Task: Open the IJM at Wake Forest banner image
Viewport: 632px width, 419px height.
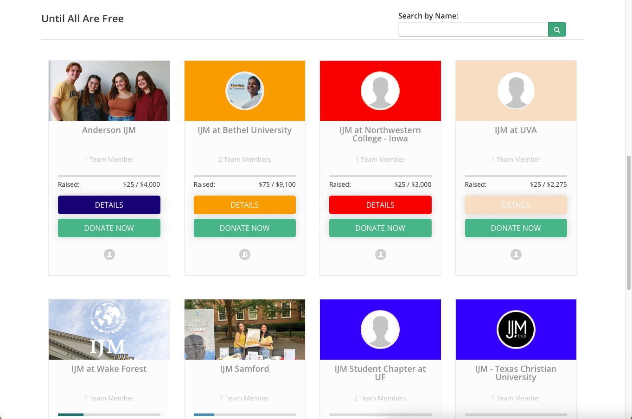Action: pos(109,330)
